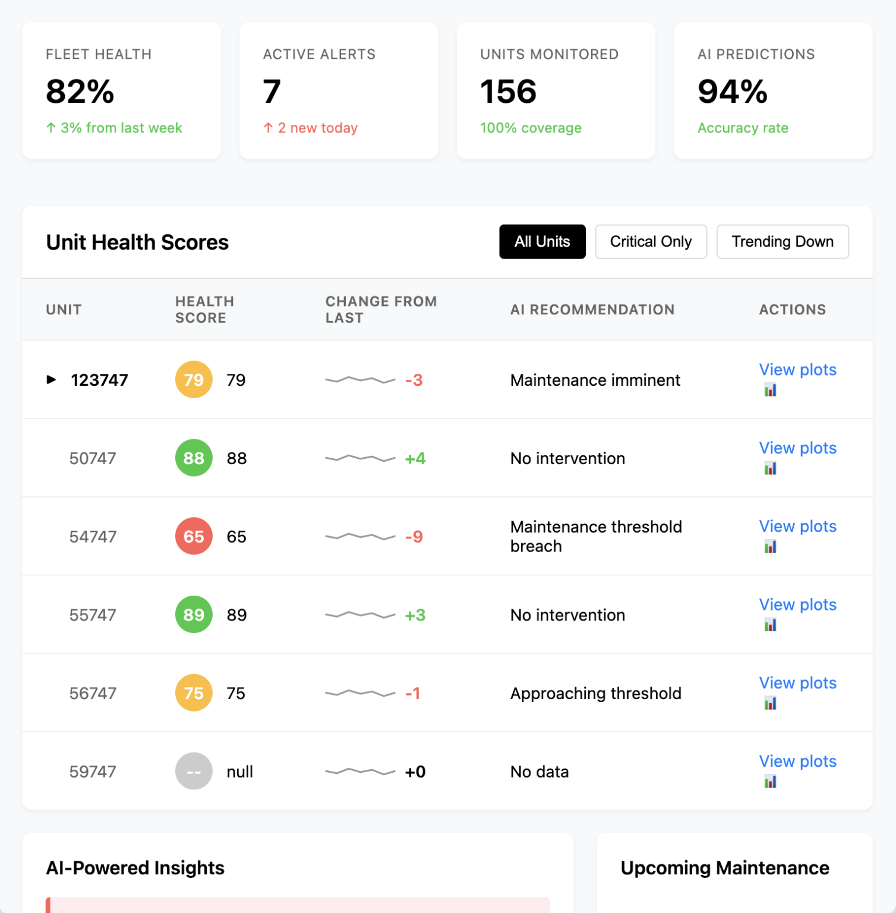Image resolution: width=896 pixels, height=913 pixels.
Task: Show Trending Down units
Action: tap(782, 242)
